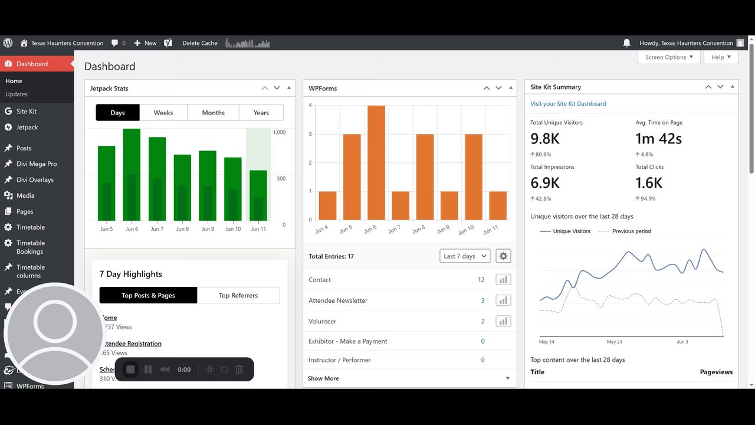Click the user avatar in admin bar

740,43
